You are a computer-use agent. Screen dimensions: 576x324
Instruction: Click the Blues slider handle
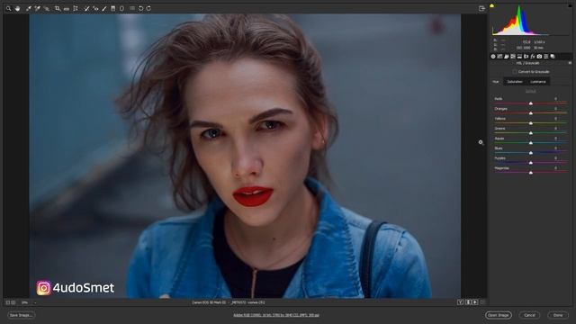click(531, 153)
